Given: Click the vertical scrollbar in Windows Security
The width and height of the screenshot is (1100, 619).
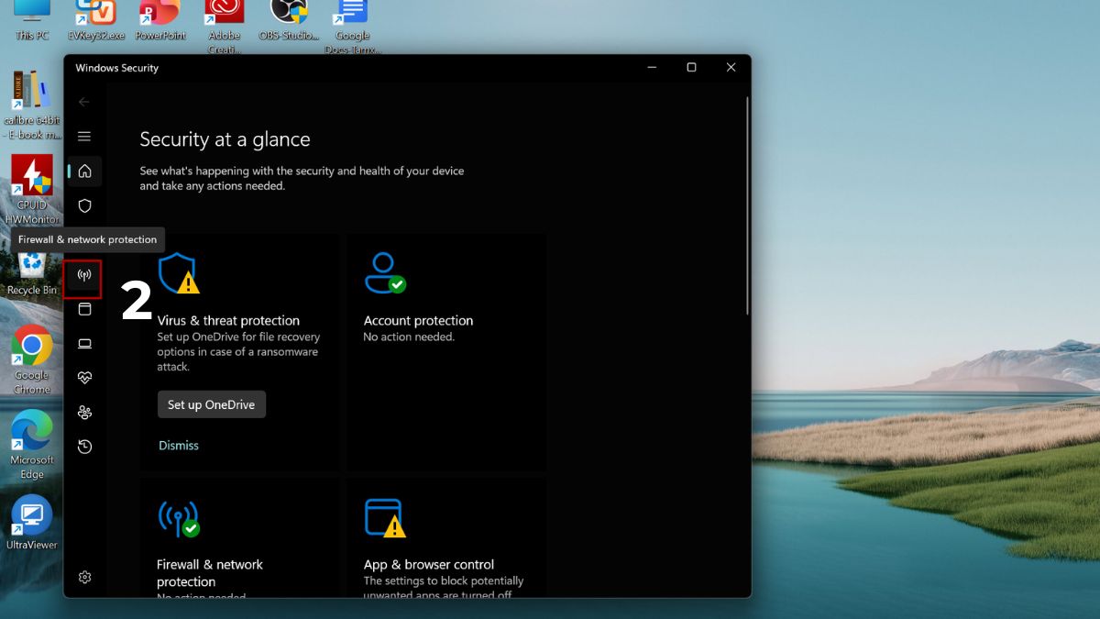Looking at the screenshot, I should pos(748,206).
